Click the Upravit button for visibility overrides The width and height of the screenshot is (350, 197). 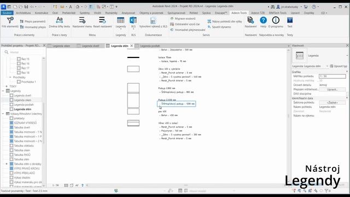[x=332, y=89]
